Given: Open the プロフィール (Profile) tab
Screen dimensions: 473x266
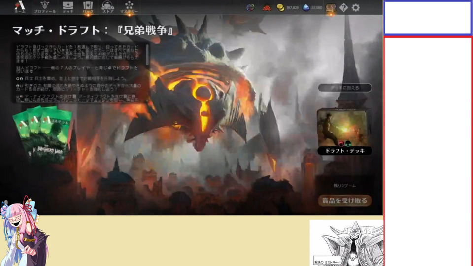Looking at the screenshot, I should [45, 7].
